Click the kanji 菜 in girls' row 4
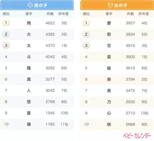Viewport: 154px width, 141px height. click(109, 57)
